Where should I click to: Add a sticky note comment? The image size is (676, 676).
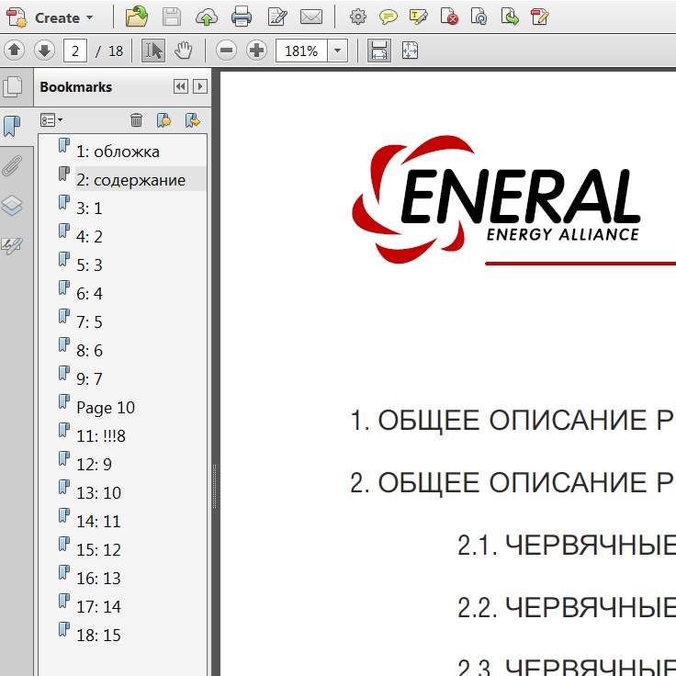388,17
